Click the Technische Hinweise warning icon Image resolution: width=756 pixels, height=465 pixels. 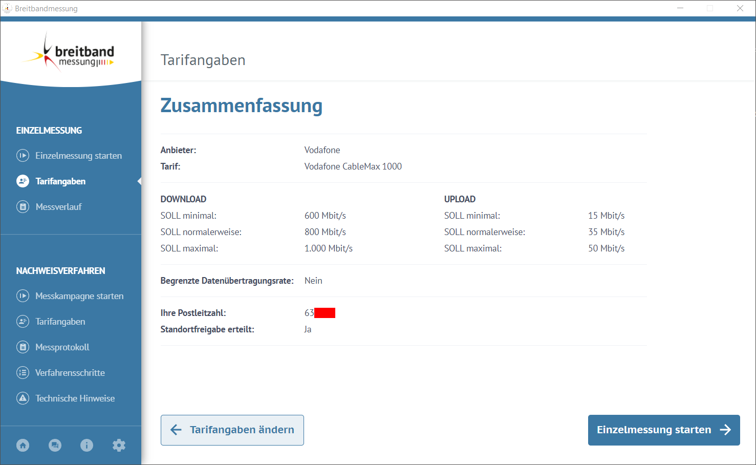23,398
